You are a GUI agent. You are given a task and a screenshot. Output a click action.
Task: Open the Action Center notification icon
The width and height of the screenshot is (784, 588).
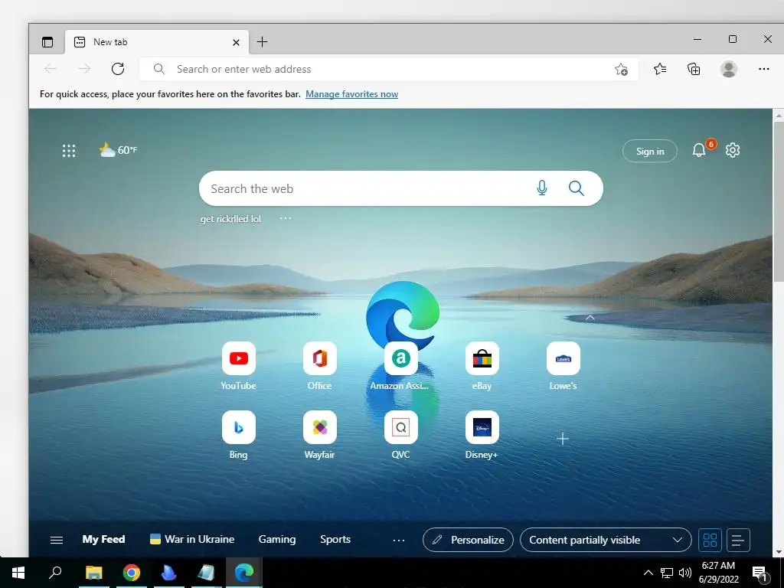pos(759,573)
